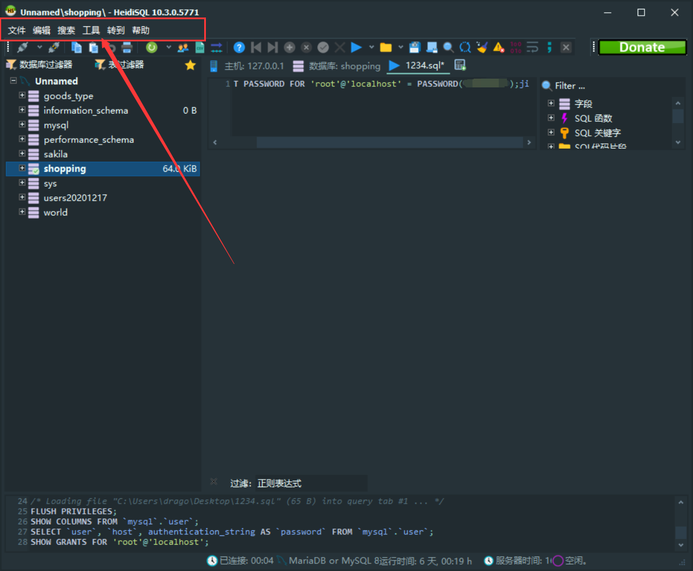Click the Filter ... search field
The image size is (693, 571).
click(x=614, y=86)
